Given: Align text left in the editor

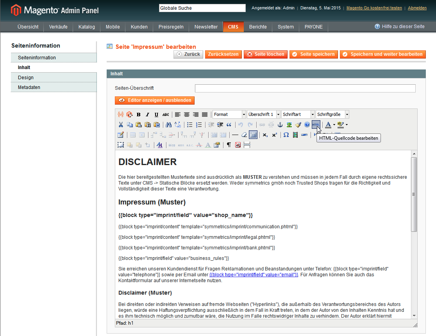Looking at the screenshot, I should pyautogui.click(x=178, y=114).
